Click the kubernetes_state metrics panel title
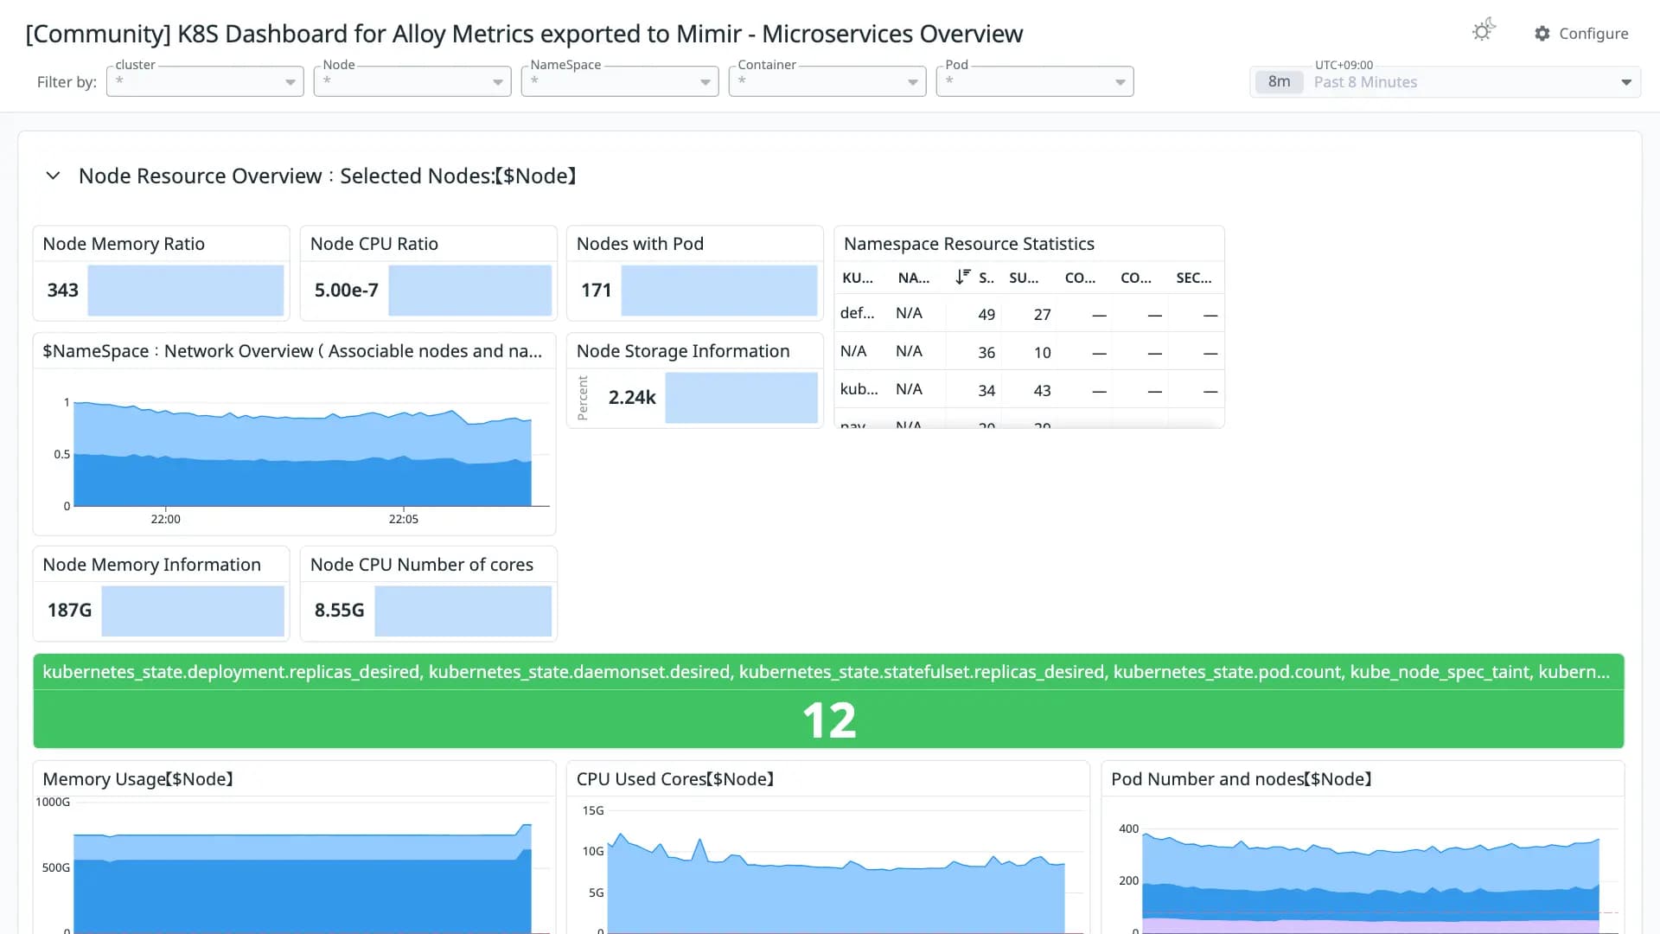This screenshot has width=1660, height=934. 826,672
